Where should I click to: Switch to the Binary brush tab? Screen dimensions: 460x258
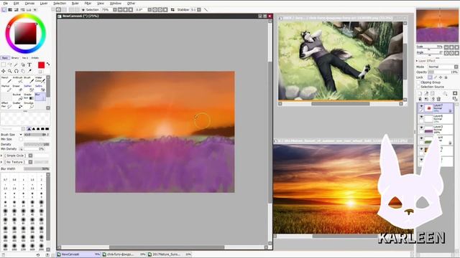tap(15, 58)
